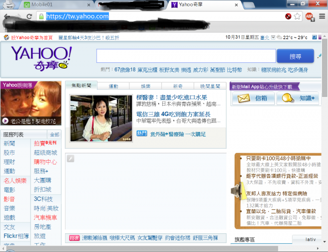Close the Mobile01 browser tab
328x252 pixels.
coord(89,5)
